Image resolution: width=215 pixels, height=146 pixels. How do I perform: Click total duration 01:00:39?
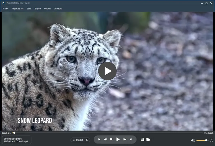(209, 133)
